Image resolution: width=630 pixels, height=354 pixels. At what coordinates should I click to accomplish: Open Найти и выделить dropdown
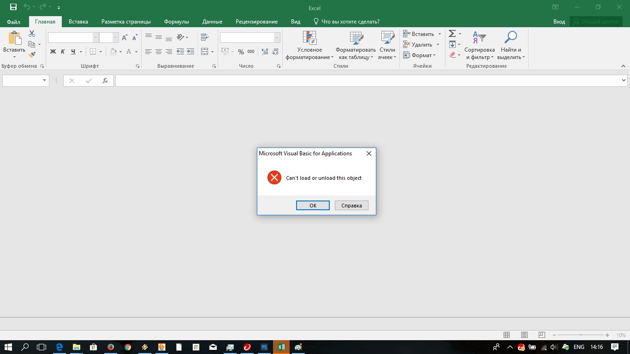(x=511, y=45)
